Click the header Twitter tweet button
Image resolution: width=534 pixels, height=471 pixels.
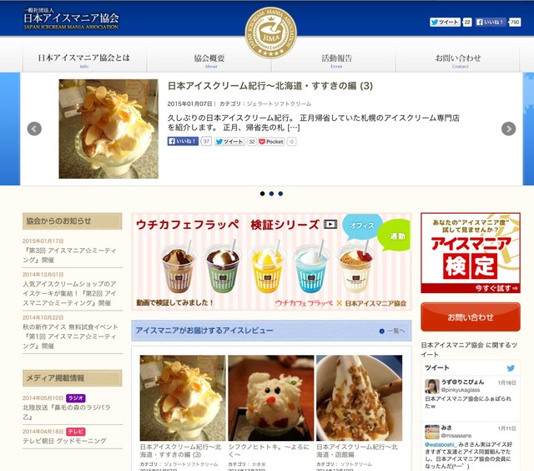click(x=445, y=23)
